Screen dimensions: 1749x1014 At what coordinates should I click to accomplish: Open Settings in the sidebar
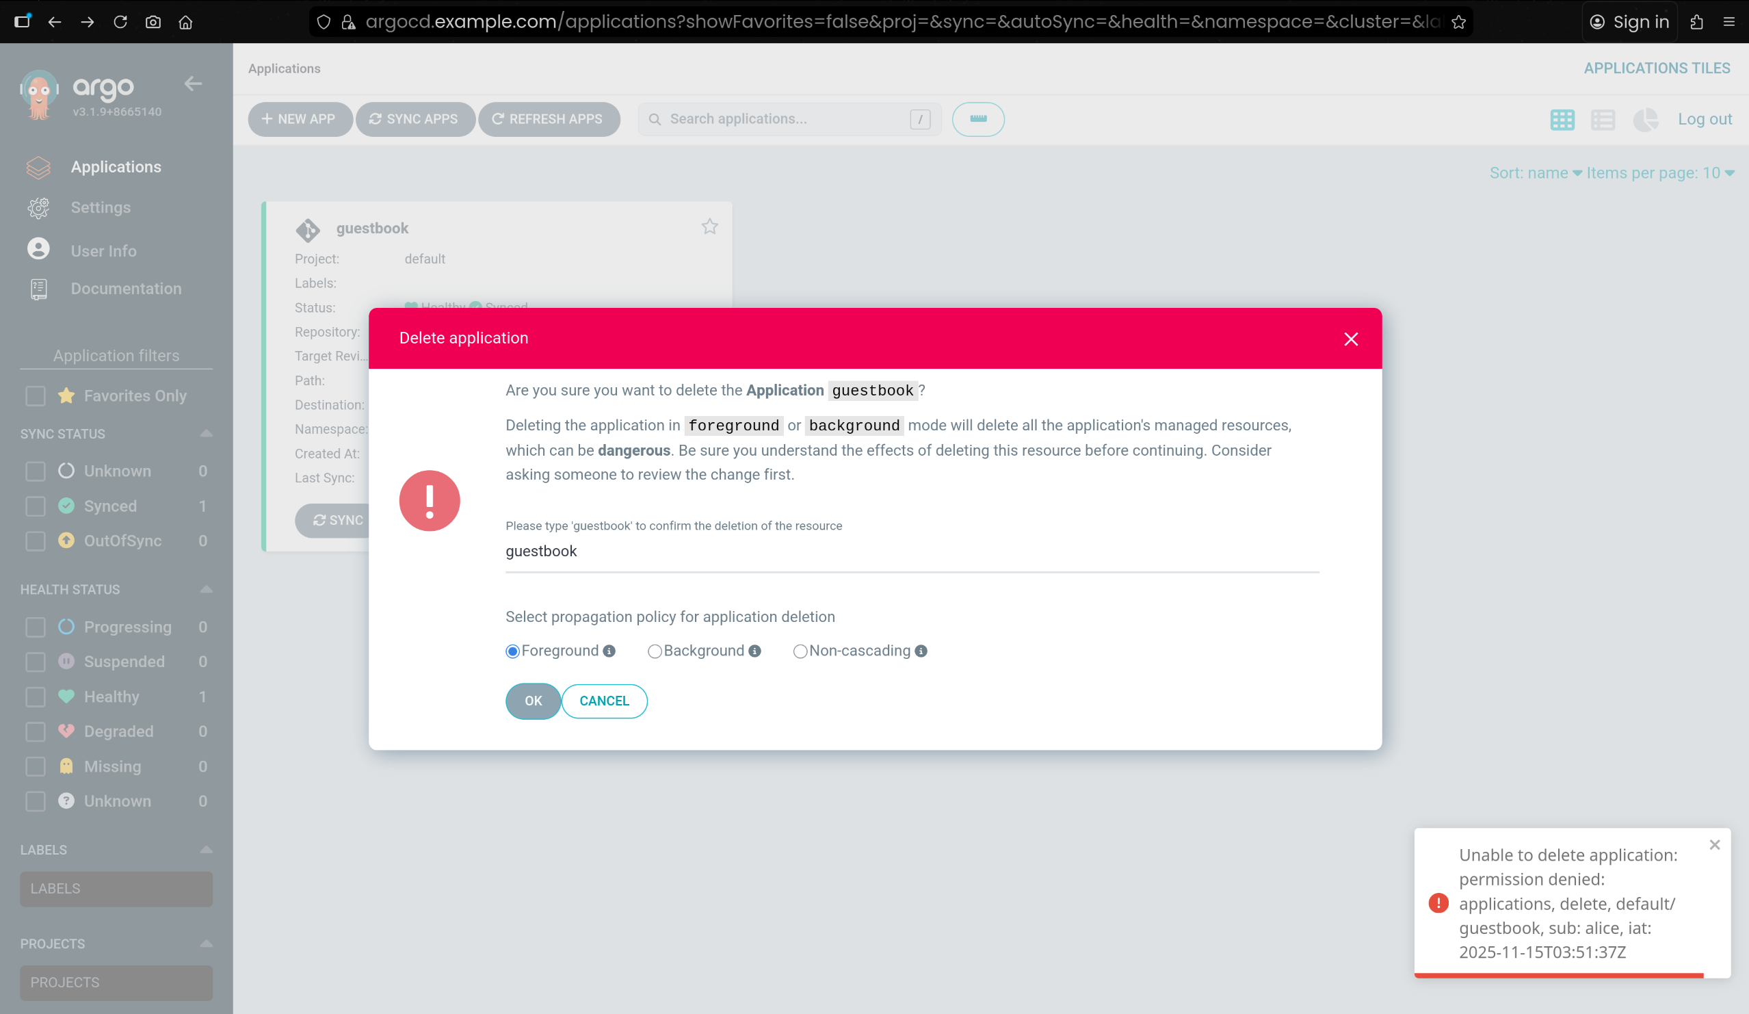tap(100, 207)
